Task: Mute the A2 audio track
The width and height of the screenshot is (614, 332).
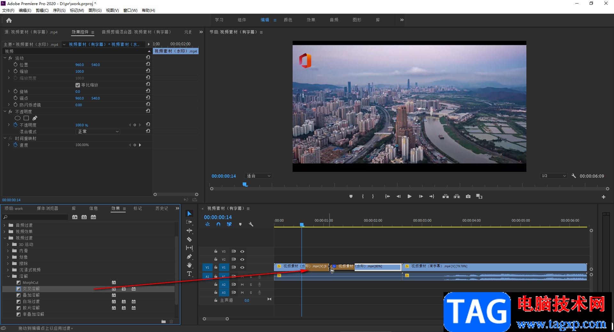Action: click(242, 284)
